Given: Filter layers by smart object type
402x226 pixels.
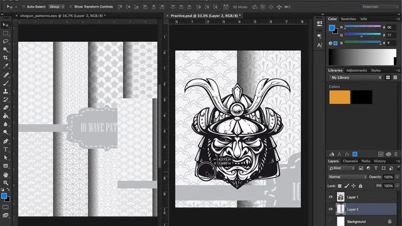Looking at the screenshot, I should (x=391, y=168).
